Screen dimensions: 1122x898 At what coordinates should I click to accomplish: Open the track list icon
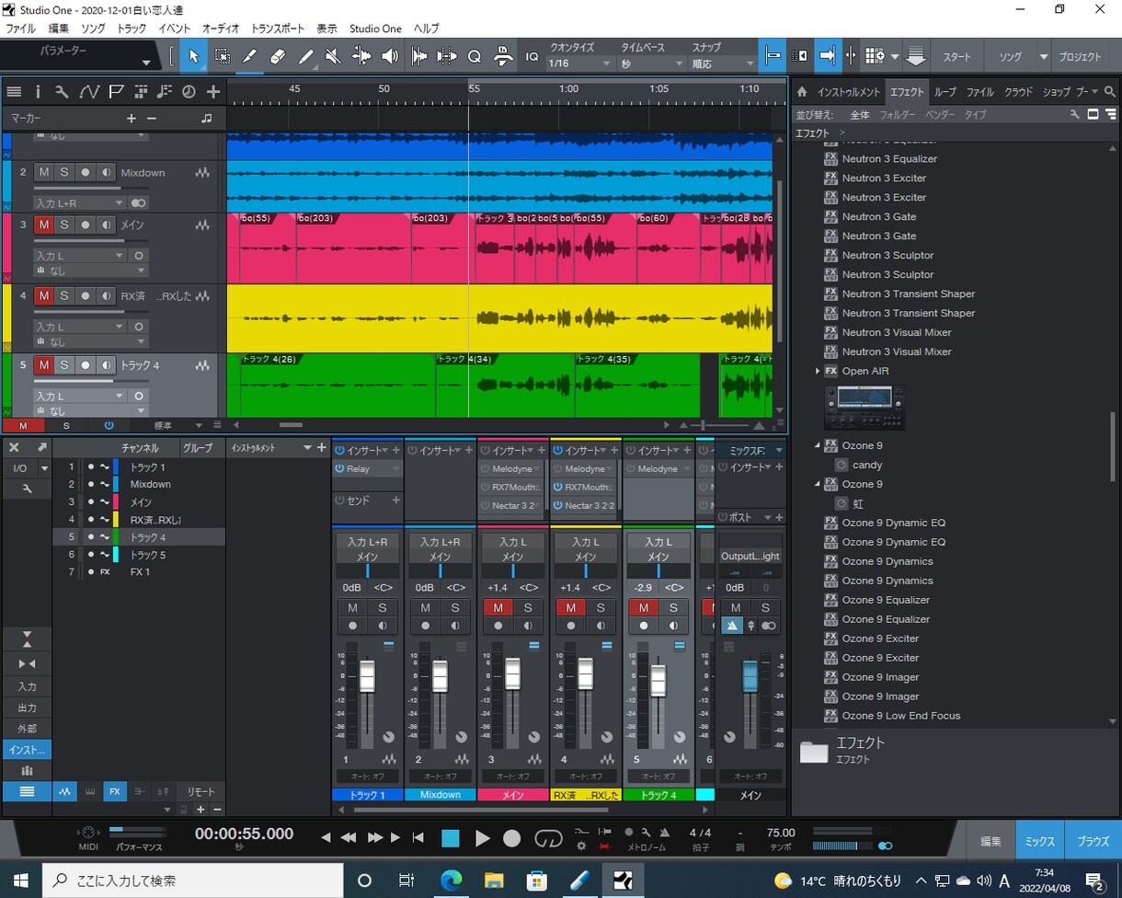tap(14, 91)
